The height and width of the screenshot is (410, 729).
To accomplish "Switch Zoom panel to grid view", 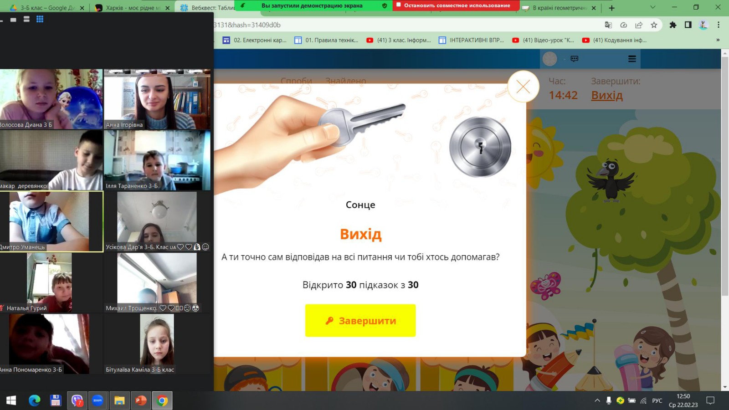I will (x=40, y=19).
